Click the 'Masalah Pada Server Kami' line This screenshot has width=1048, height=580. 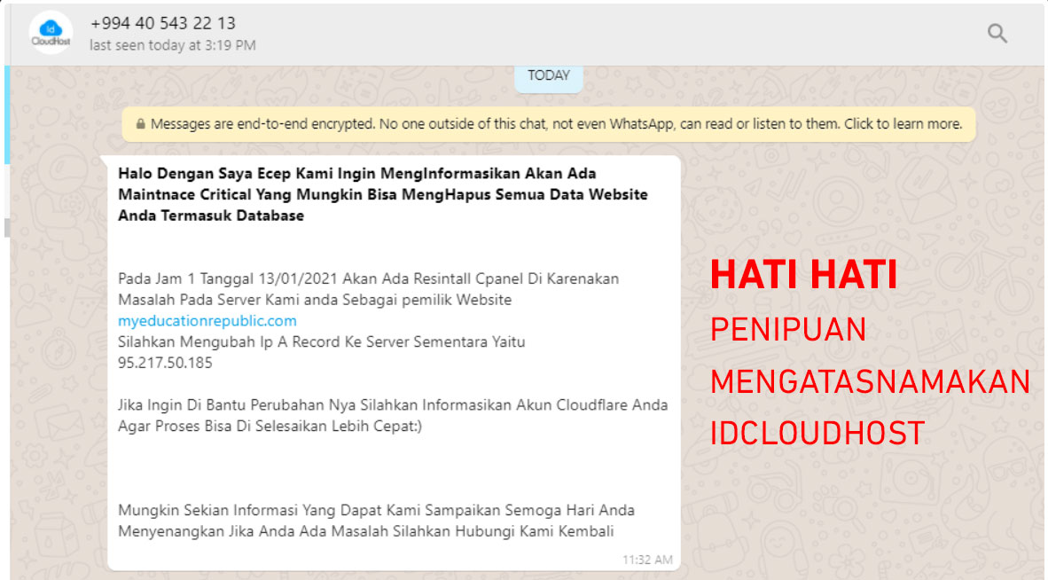(x=315, y=300)
